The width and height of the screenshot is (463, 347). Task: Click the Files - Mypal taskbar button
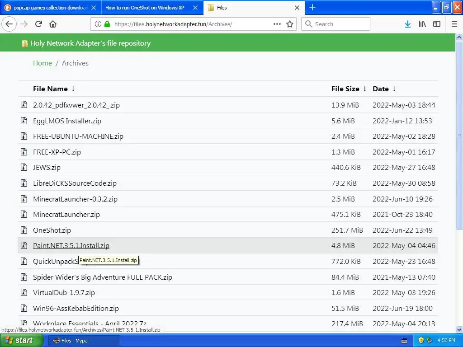click(84, 341)
